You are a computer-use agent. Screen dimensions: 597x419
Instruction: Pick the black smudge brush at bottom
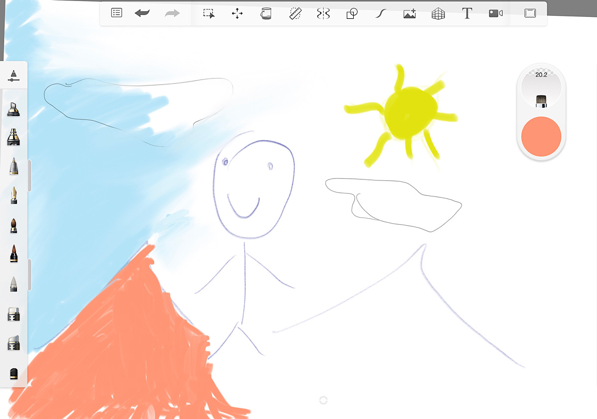(14, 373)
